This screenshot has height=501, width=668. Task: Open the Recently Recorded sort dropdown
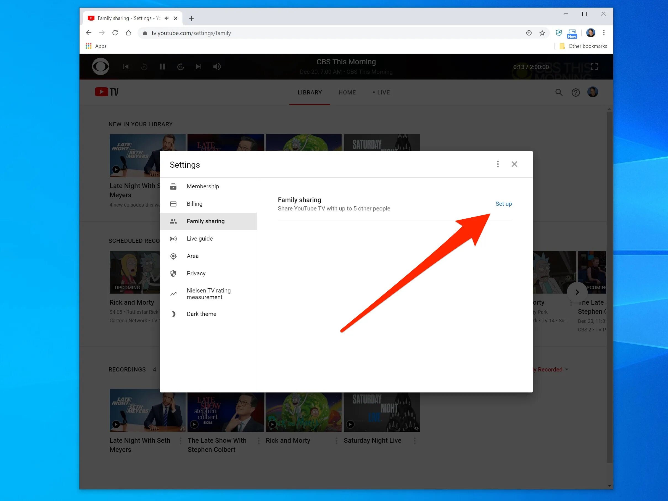point(550,370)
